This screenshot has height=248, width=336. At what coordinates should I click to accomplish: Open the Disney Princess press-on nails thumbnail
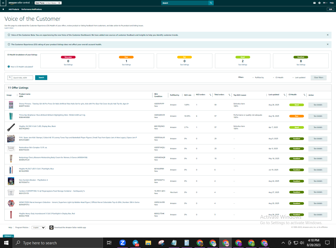(x=11, y=105)
